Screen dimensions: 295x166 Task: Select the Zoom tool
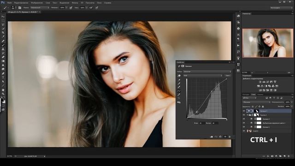coord(3,94)
